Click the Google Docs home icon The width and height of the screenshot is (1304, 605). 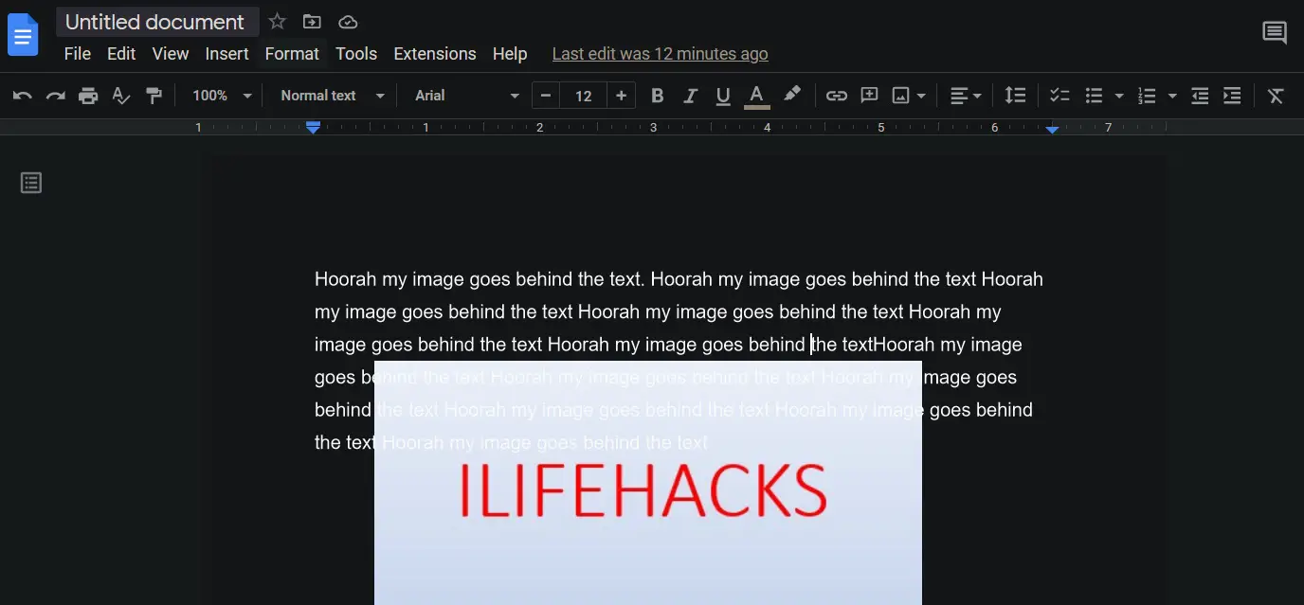point(23,35)
